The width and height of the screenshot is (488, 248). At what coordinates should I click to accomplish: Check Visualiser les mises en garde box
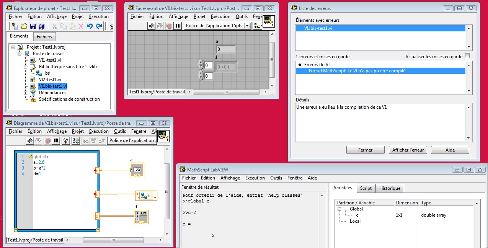467,56
